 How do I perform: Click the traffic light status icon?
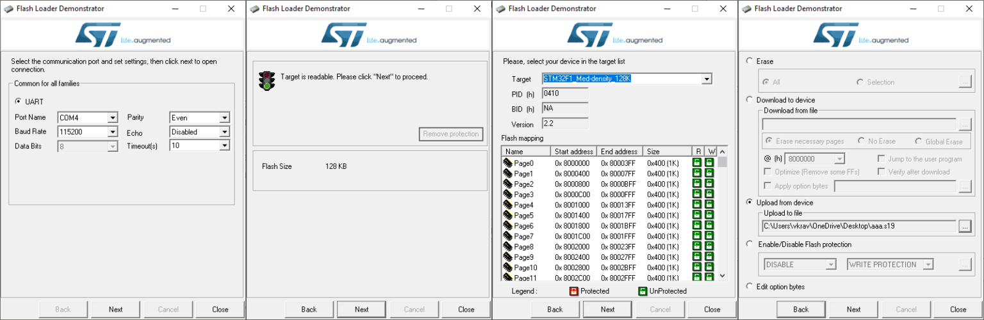pos(266,80)
